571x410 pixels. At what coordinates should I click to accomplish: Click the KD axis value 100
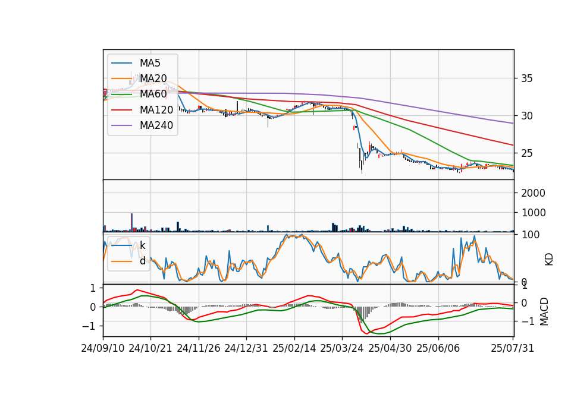[x=531, y=235]
